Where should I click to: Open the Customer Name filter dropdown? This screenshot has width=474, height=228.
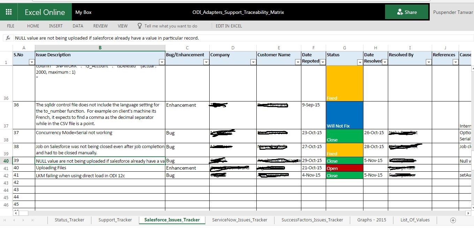click(298, 62)
